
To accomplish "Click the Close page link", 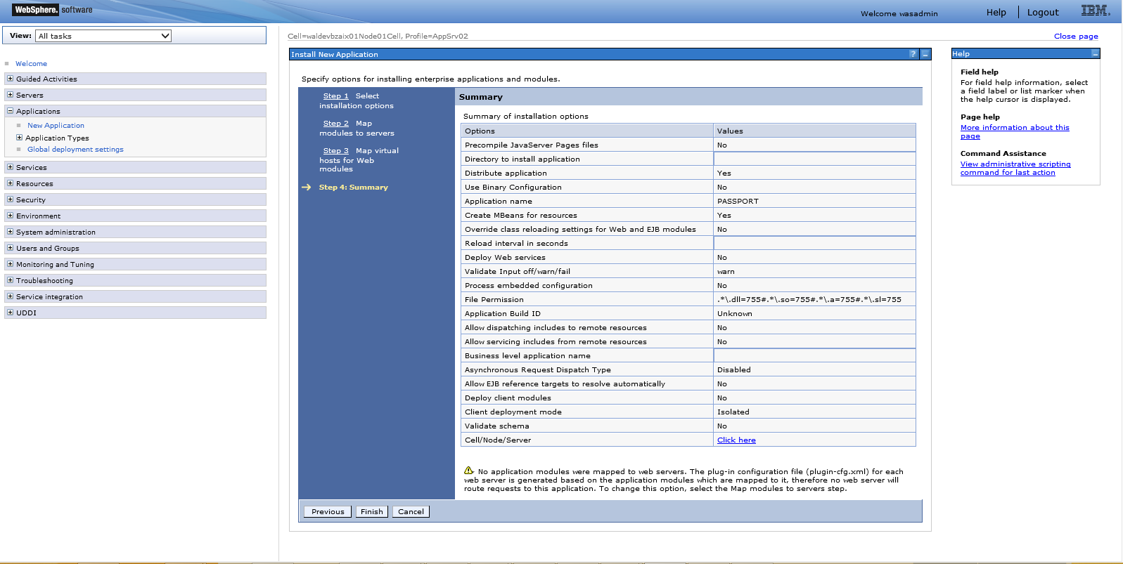I will coord(1076,37).
